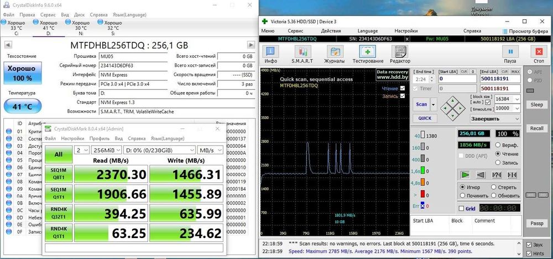The image size is (553, 259).
Task: Select the Стереть radio button
Action: tap(493, 187)
